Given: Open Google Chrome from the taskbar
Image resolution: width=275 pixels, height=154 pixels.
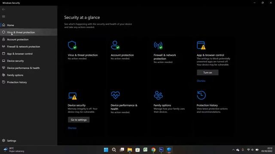Looking at the screenshot, I should 153,150.
